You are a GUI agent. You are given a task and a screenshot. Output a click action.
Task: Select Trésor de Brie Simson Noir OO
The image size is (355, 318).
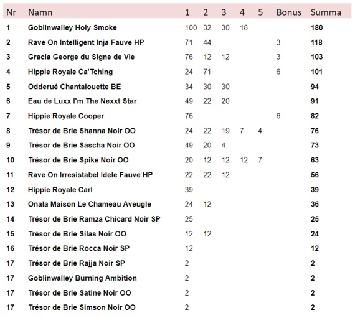[x=82, y=307]
